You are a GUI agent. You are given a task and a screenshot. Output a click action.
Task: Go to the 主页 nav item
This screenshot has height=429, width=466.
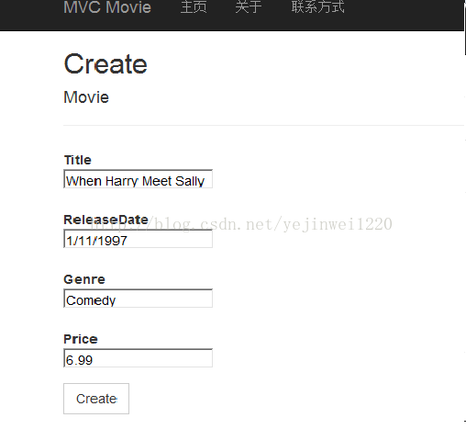point(194,7)
